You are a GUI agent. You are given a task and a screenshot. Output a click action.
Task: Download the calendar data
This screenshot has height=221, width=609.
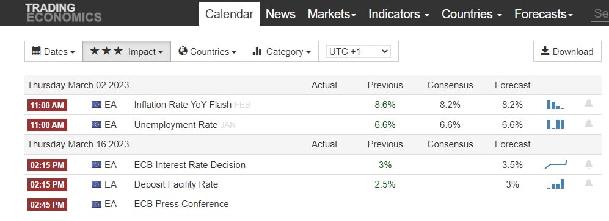coord(567,52)
